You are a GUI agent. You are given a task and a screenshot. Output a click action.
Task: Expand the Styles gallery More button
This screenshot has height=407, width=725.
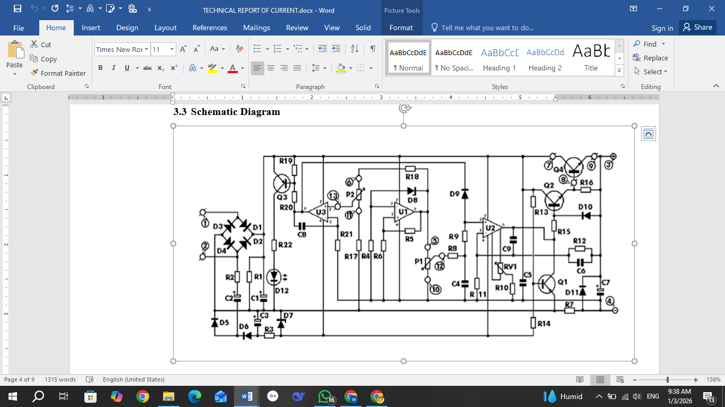point(619,70)
